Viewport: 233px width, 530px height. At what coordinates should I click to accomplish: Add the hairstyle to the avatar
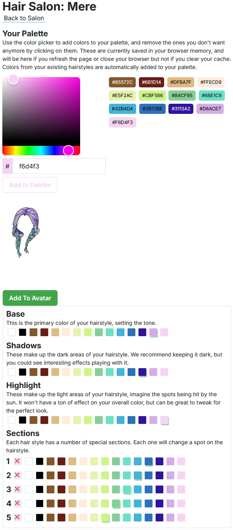point(30,298)
